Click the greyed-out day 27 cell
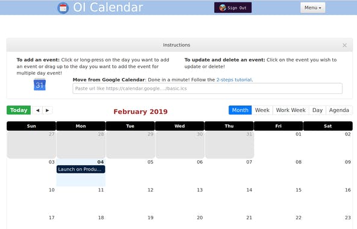 tap(31, 145)
